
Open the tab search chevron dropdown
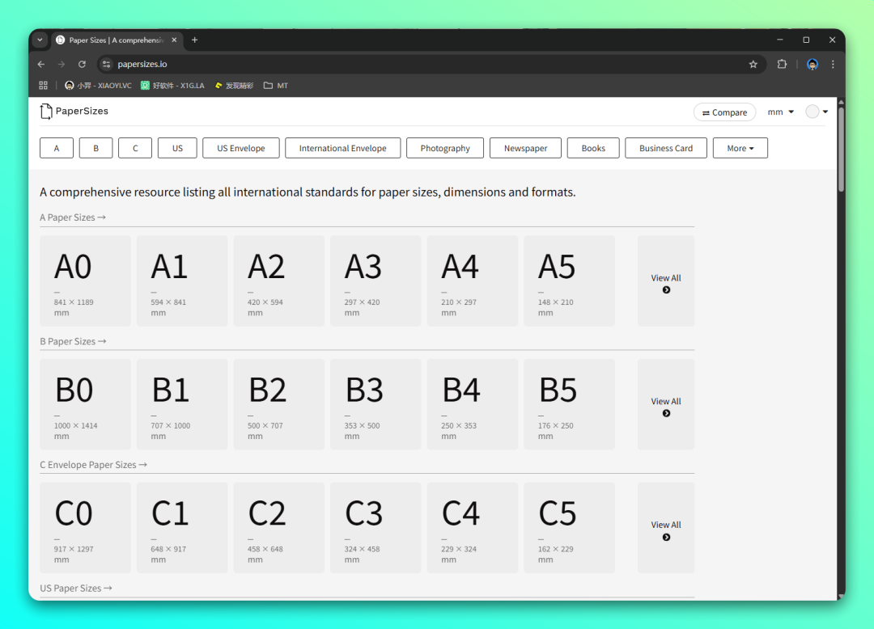[40, 40]
